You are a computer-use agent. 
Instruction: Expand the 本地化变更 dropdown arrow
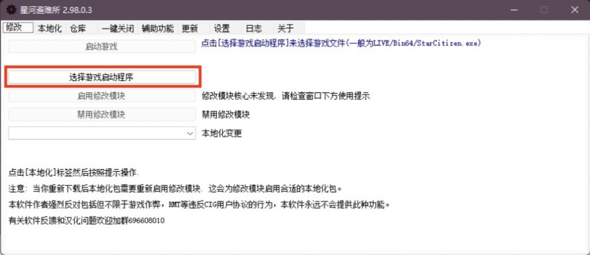tap(191, 134)
